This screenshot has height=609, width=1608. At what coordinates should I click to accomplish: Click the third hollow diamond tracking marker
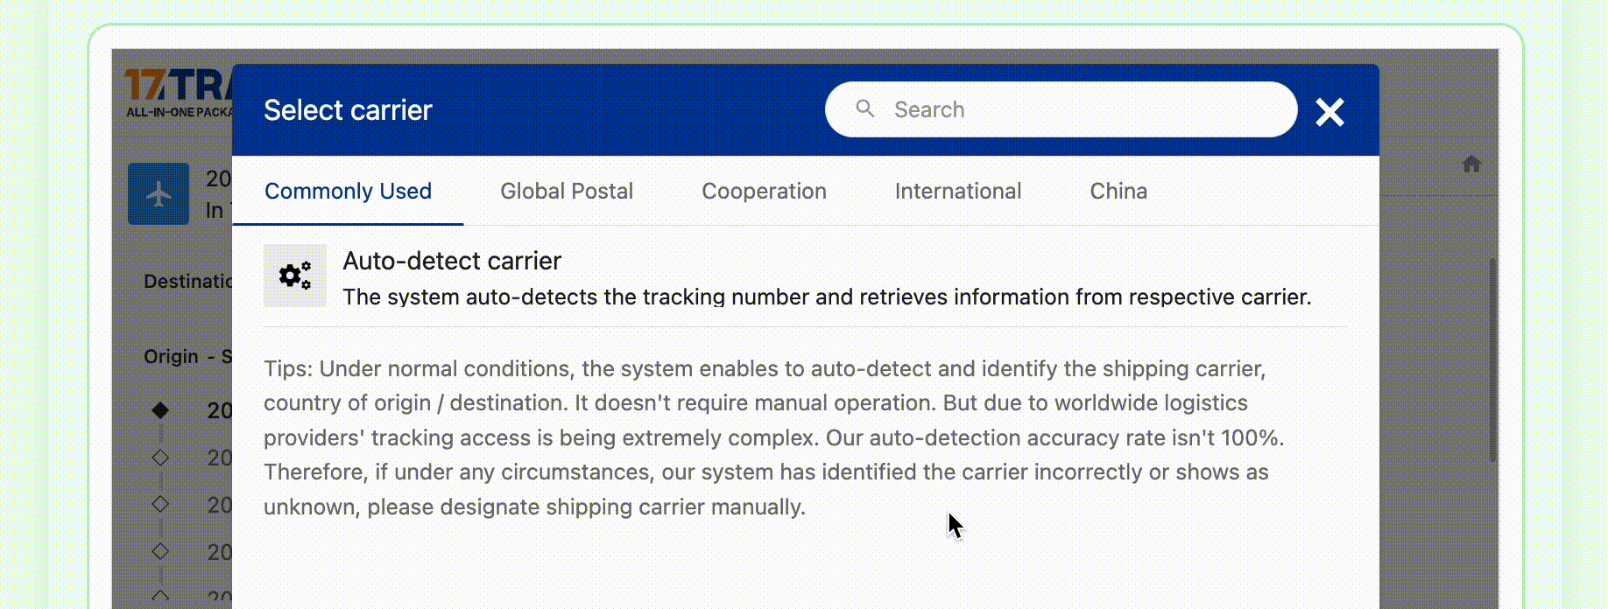(160, 551)
